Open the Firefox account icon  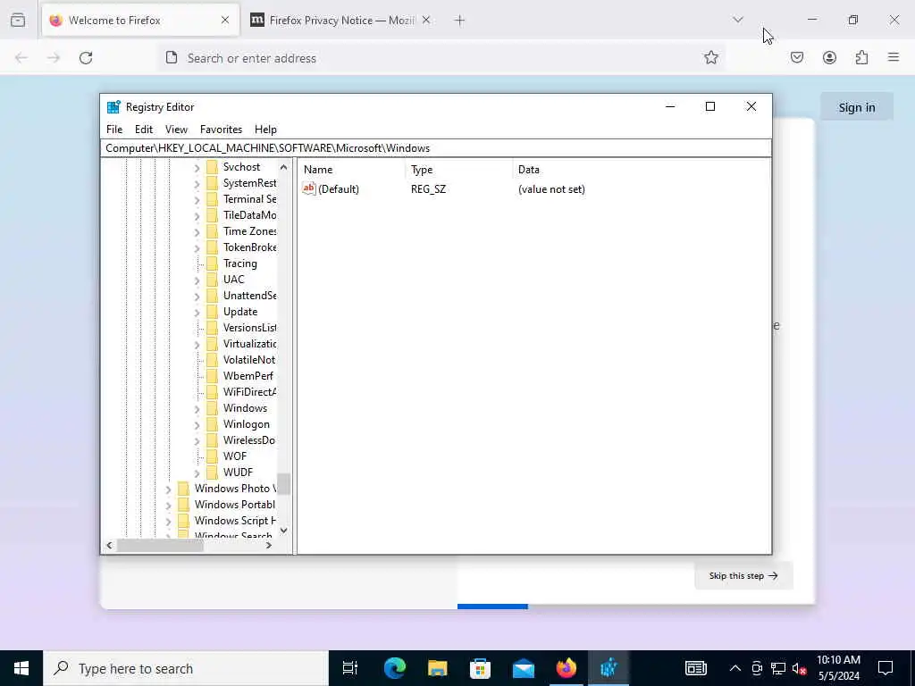(x=829, y=57)
